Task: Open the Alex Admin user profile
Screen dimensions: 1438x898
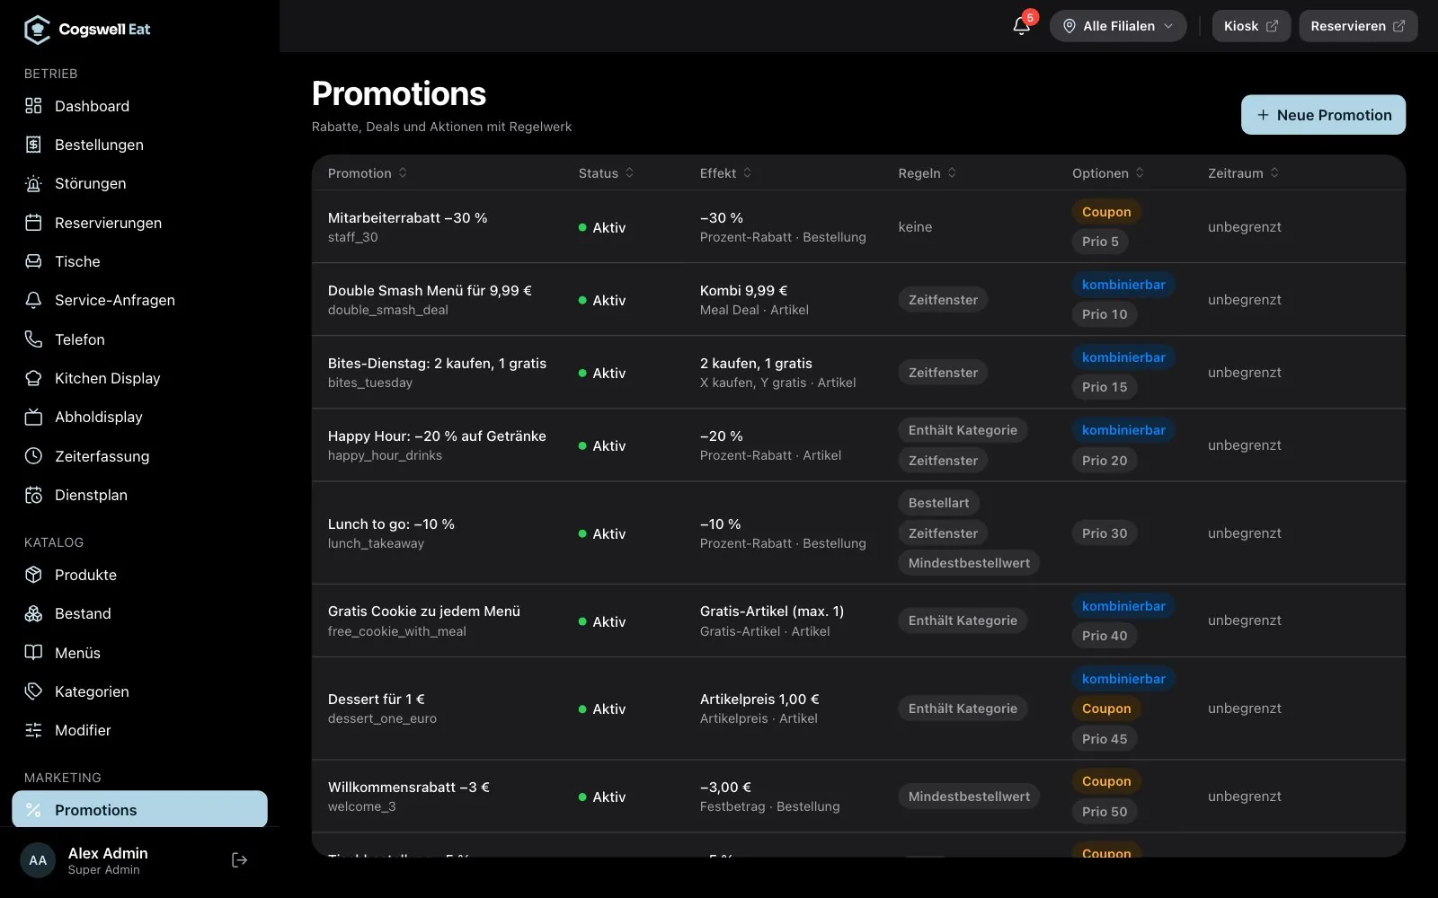Action: pyautogui.click(x=108, y=860)
